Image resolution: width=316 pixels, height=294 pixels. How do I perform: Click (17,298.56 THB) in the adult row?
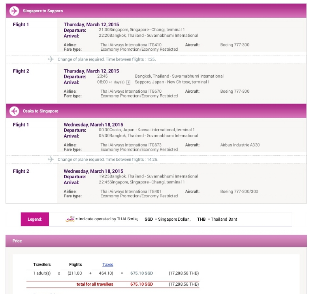tap(184, 273)
